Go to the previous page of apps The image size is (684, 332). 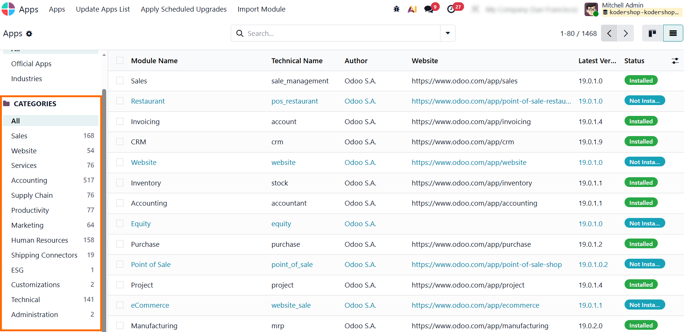pos(609,33)
